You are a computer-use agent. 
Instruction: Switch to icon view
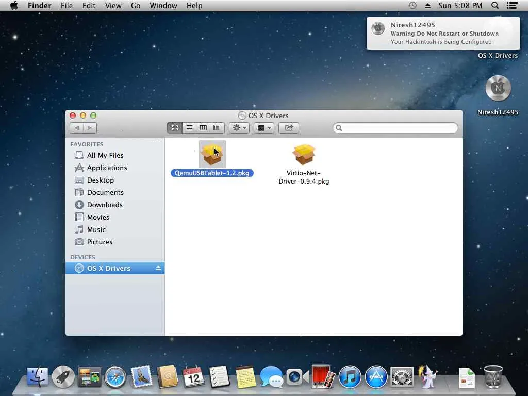(x=175, y=128)
